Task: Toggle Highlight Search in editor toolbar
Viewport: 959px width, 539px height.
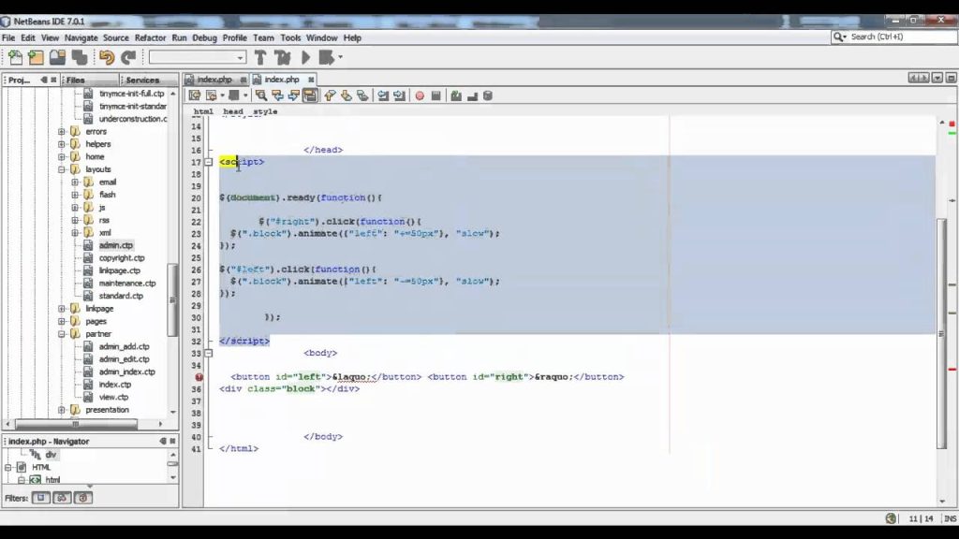Action: (310, 95)
